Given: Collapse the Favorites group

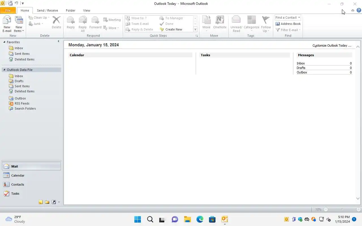Looking at the screenshot, I should point(4,42).
